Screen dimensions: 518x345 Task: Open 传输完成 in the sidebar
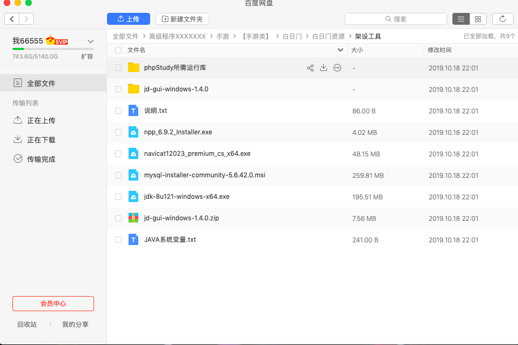pyautogui.click(x=41, y=159)
